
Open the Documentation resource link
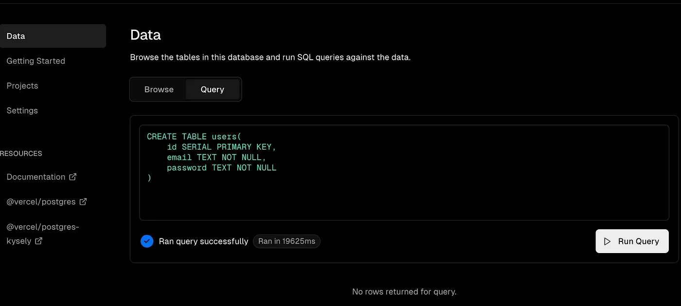(x=36, y=177)
